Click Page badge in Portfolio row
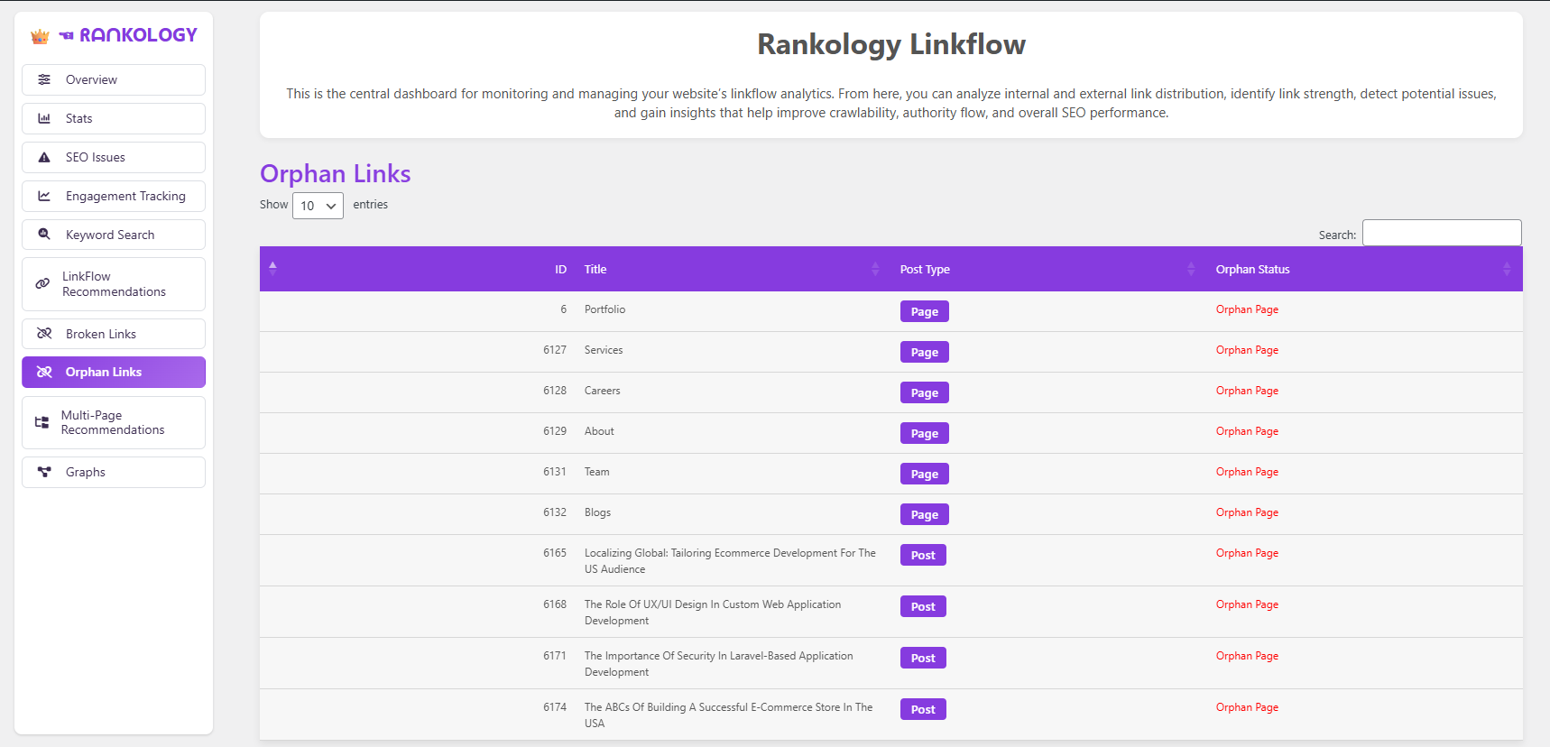This screenshot has height=747, width=1550. click(x=924, y=311)
